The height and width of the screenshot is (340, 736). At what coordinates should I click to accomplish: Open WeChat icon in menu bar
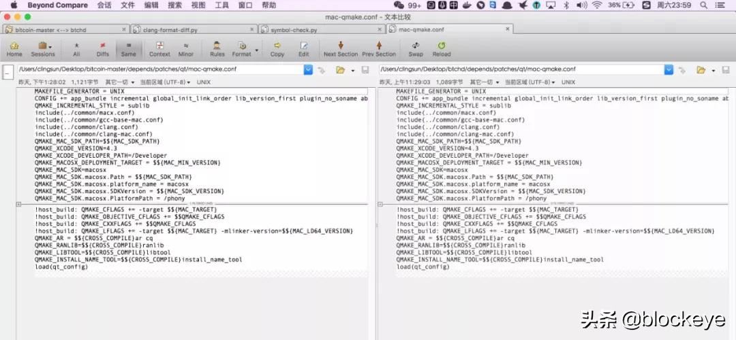[x=399, y=5]
